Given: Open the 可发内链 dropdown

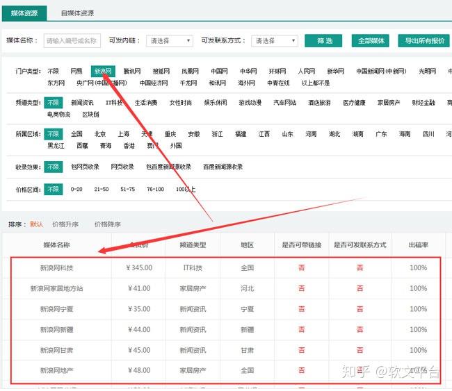Looking at the screenshot, I should point(169,40).
